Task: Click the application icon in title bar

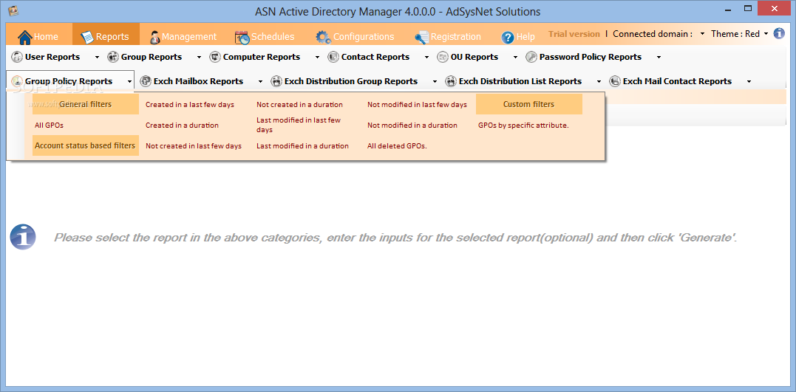Action: pos(14,10)
